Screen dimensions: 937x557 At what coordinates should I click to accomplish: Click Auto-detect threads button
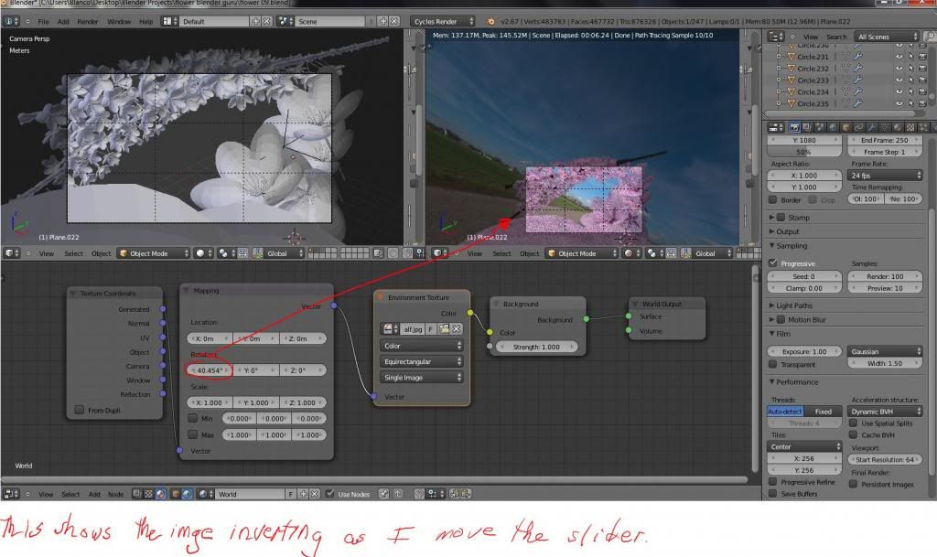785,412
